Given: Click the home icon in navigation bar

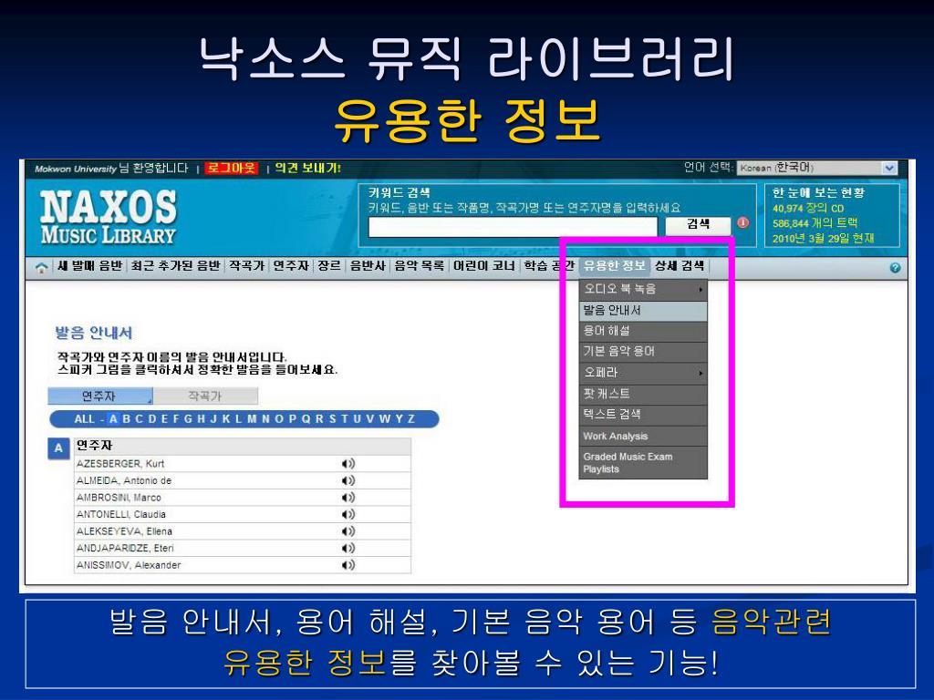Looking at the screenshot, I should (x=41, y=268).
